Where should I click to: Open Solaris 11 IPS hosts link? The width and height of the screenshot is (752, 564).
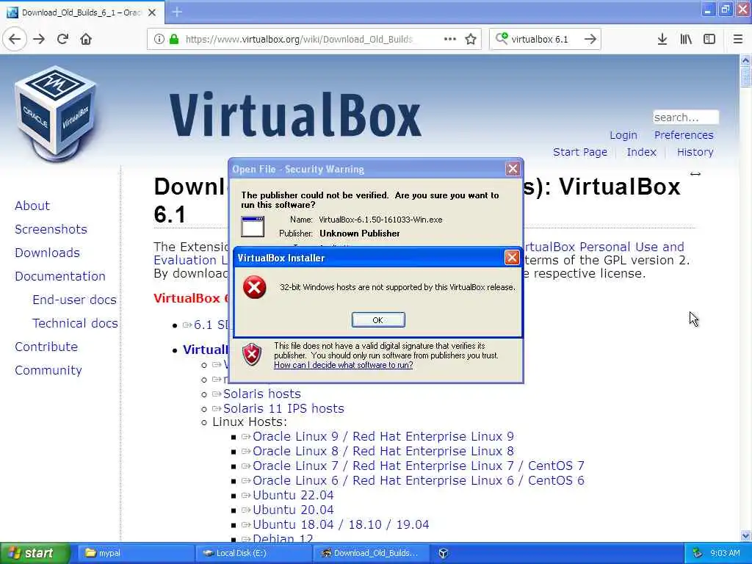283,408
